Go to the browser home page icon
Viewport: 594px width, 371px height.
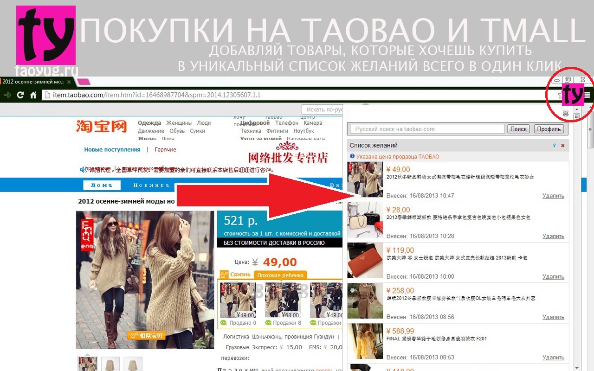[33, 95]
